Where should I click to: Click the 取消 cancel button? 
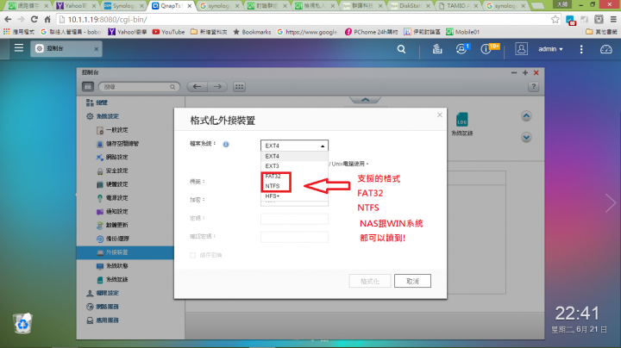(412, 281)
